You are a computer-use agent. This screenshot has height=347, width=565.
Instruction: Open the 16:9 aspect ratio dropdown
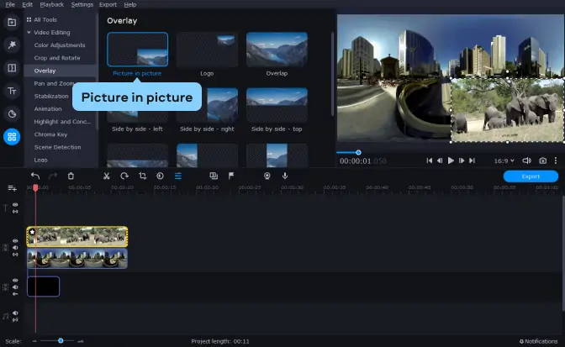coord(501,160)
